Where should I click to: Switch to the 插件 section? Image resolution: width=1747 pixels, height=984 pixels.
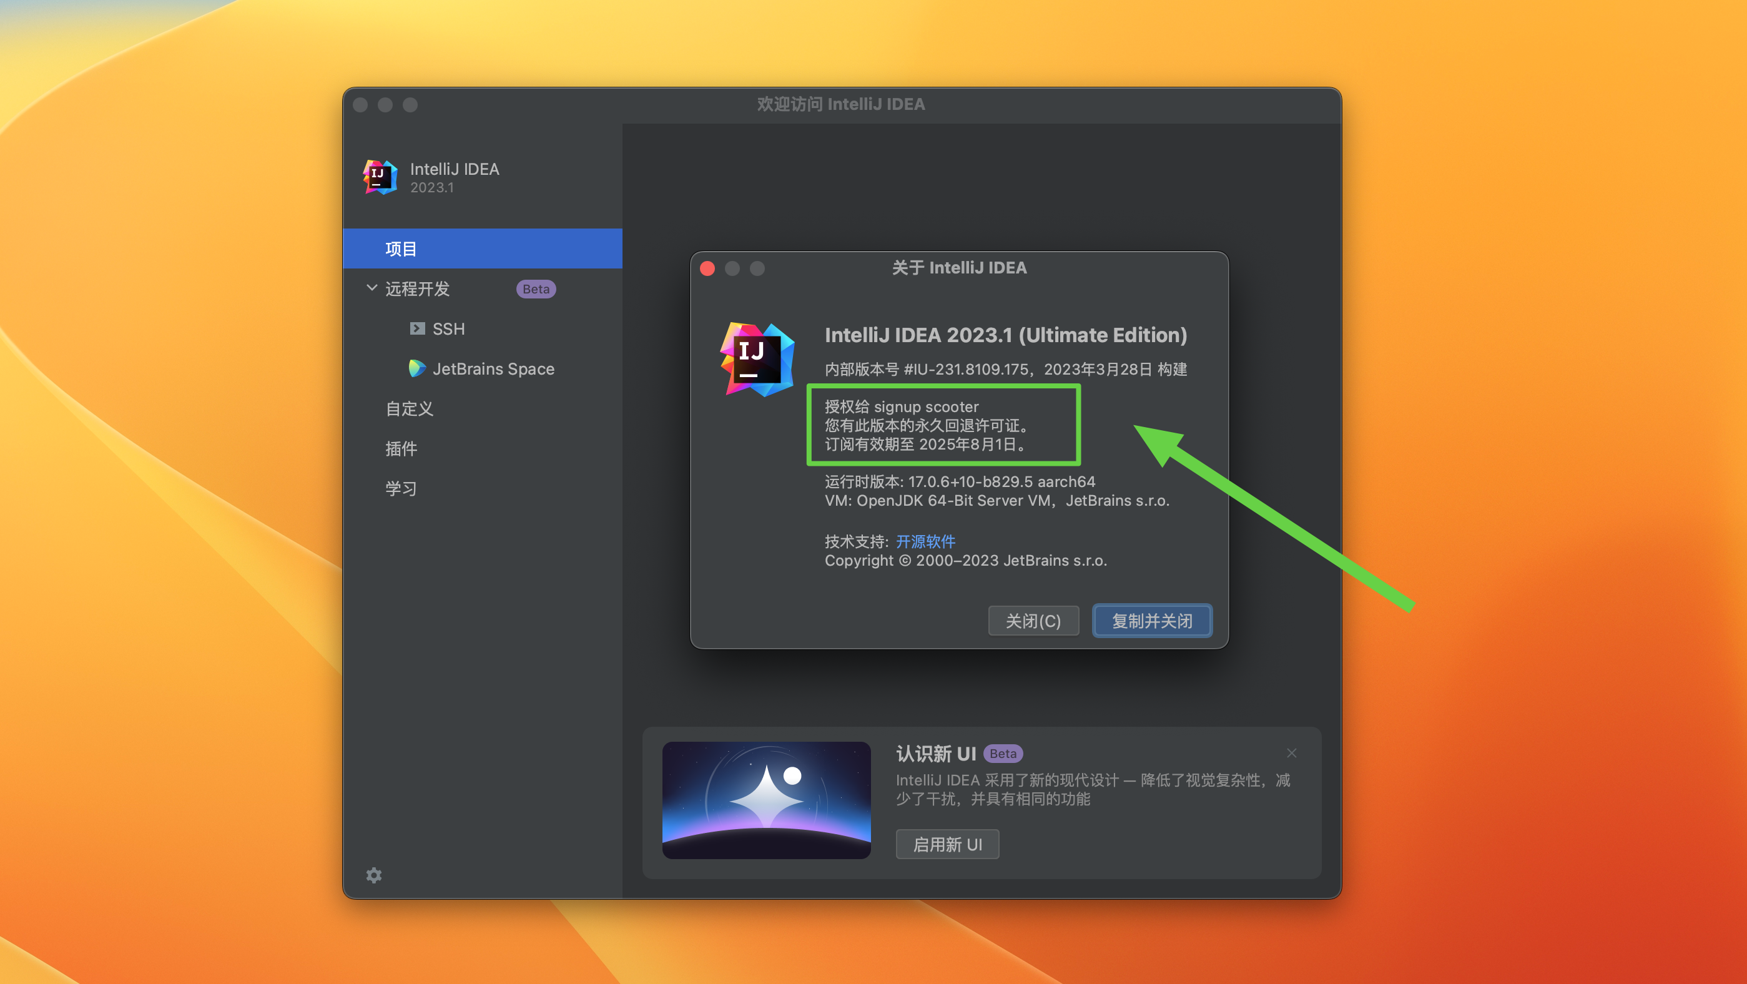pos(401,448)
